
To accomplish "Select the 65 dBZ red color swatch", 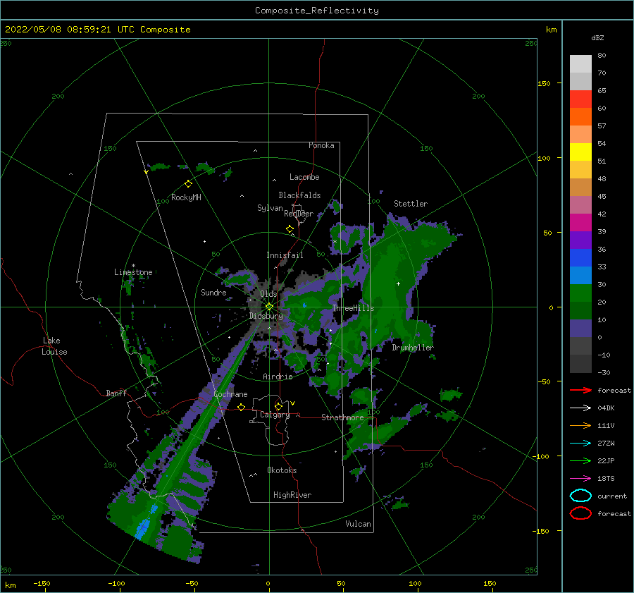I will [x=580, y=99].
